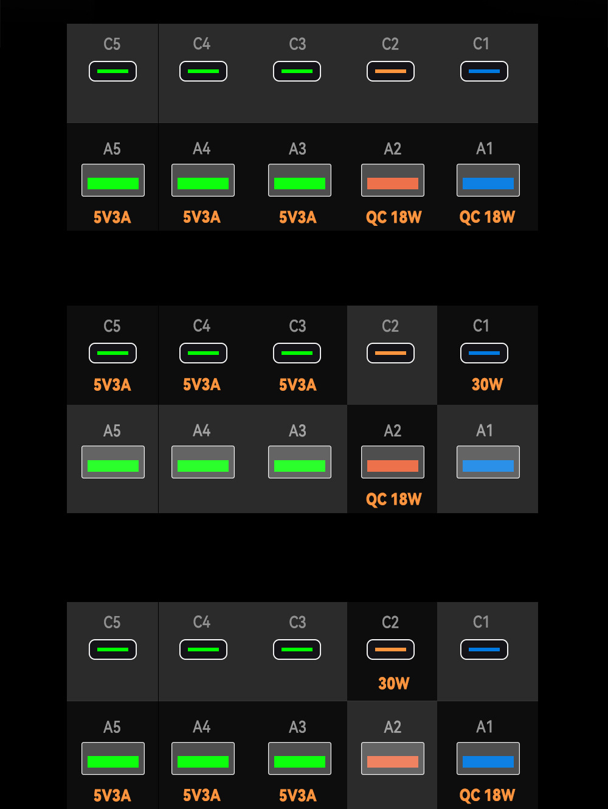Click the C5 USB-C port icon in top panel

[112, 71]
